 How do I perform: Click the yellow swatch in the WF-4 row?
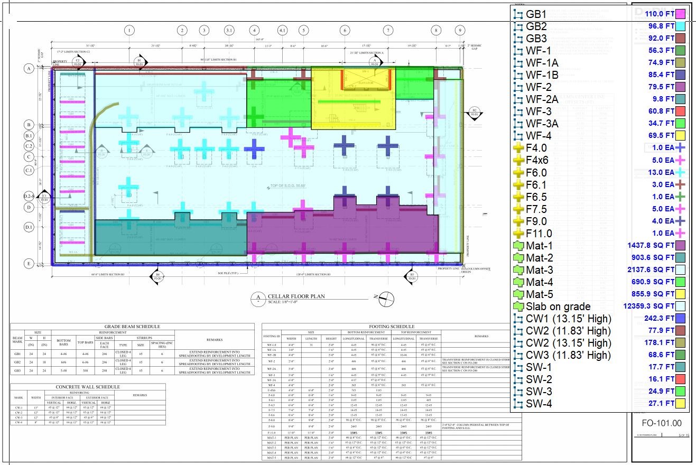pos(680,136)
